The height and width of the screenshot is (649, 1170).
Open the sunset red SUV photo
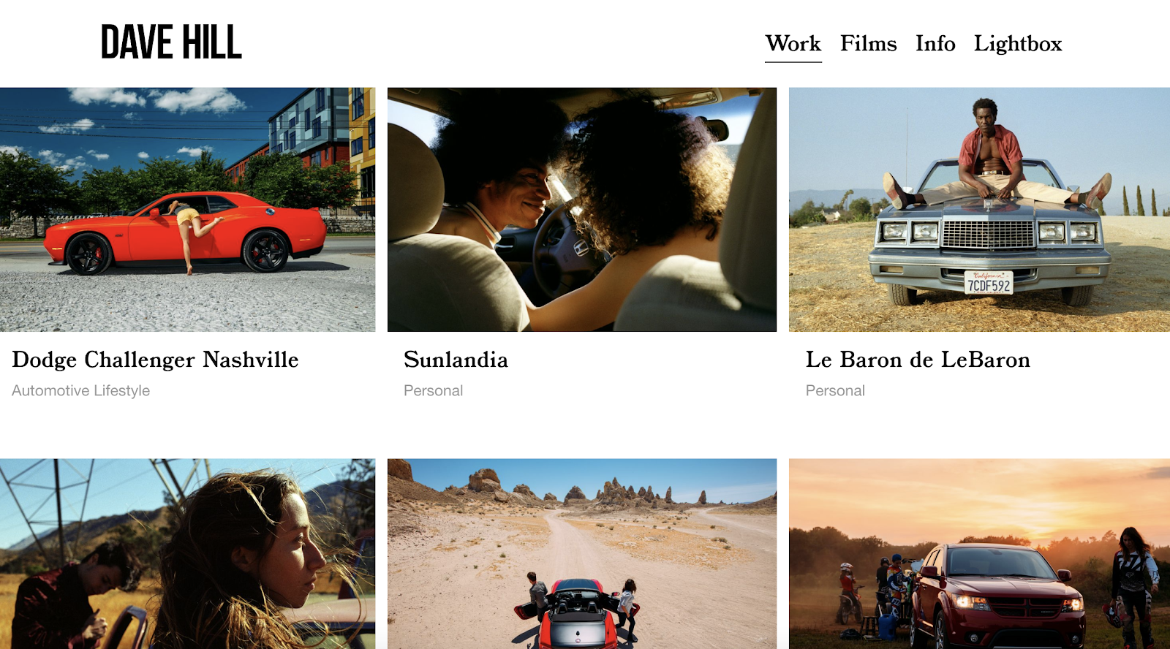coord(979,554)
